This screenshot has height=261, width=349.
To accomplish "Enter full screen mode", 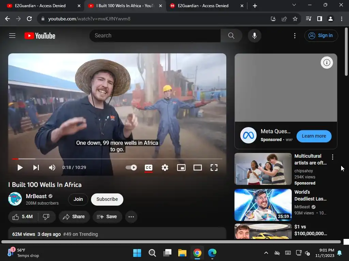I will click(214, 168).
